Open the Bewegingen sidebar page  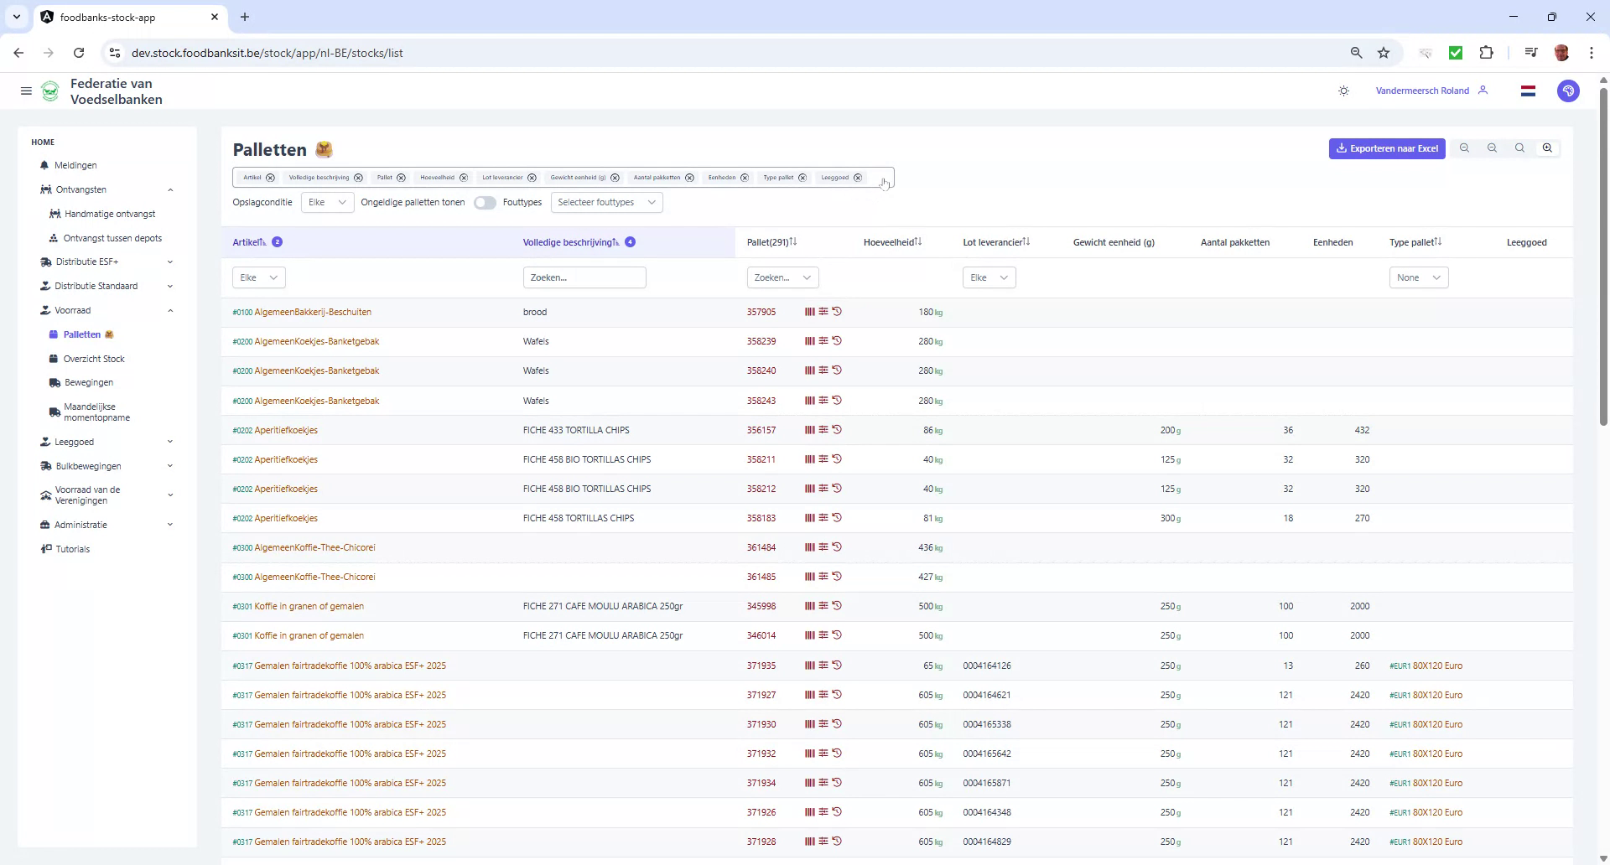[88, 382]
